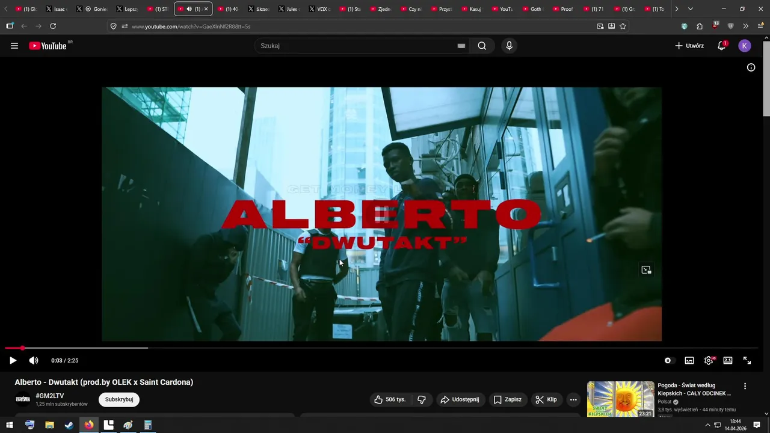
Task: Mute the active tab via speaker icon
Action: click(189, 9)
